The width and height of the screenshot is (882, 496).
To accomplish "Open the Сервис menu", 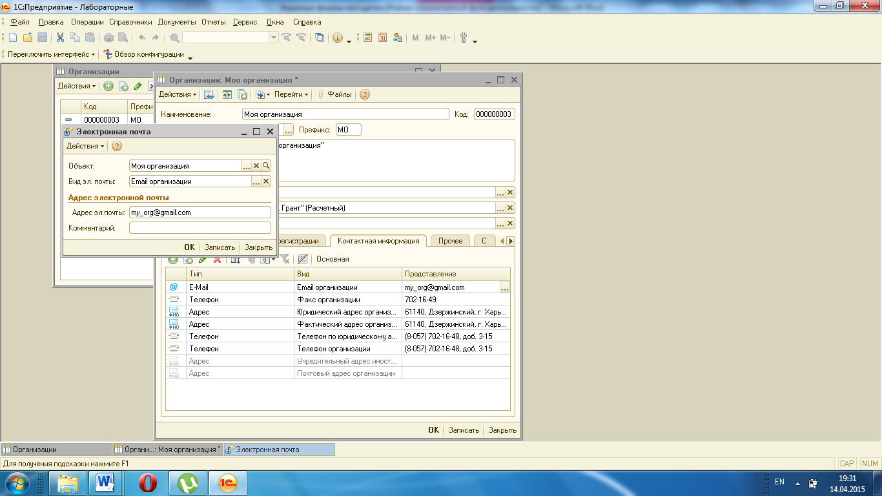I will click(x=245, y=22).
